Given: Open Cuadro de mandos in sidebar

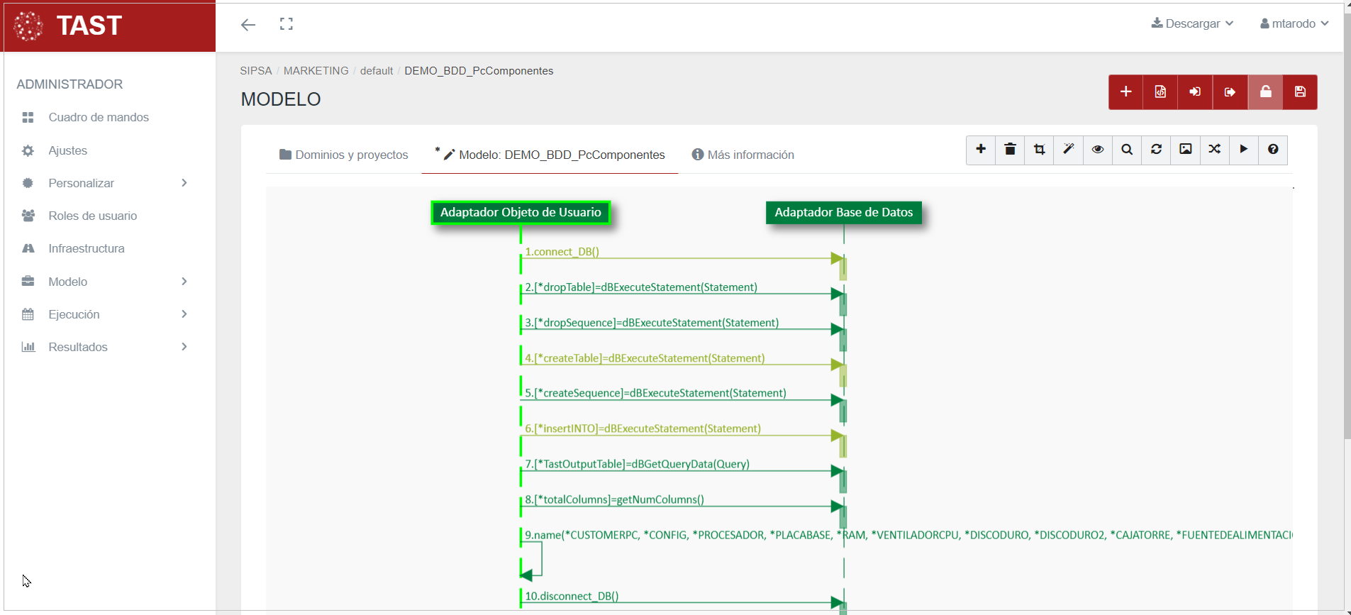Looking at the screenshot, I should tap(99, 117).
